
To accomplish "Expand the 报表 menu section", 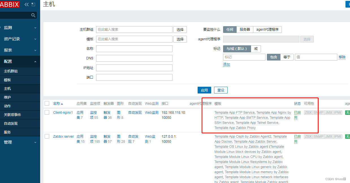I will pos(20,50).
